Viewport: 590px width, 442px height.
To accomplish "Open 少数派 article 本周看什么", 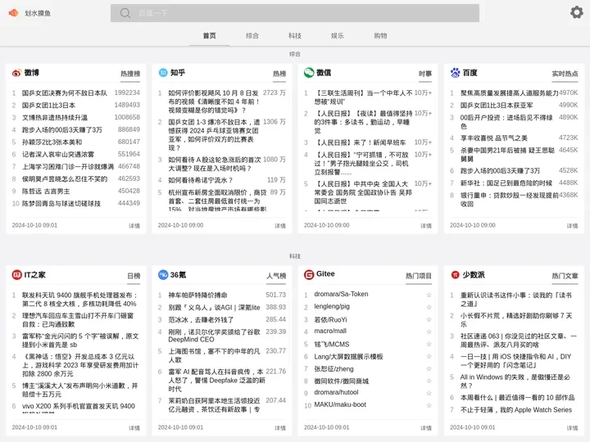I will pyautogui.click(x=517, y=397).
